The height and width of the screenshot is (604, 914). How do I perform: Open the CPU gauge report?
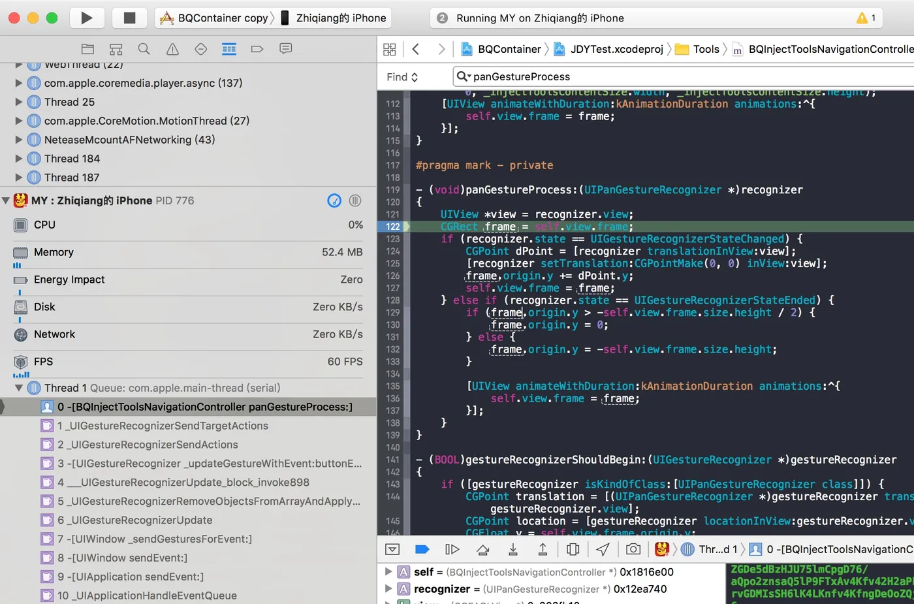pos(188,225)
